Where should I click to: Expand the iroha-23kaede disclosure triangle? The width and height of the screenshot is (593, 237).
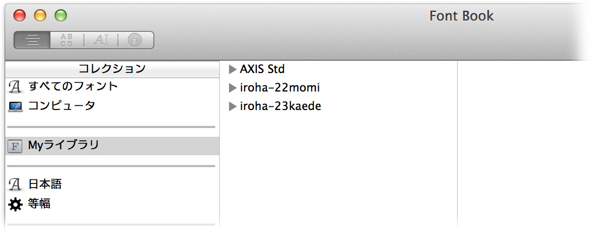click(233, 106)
